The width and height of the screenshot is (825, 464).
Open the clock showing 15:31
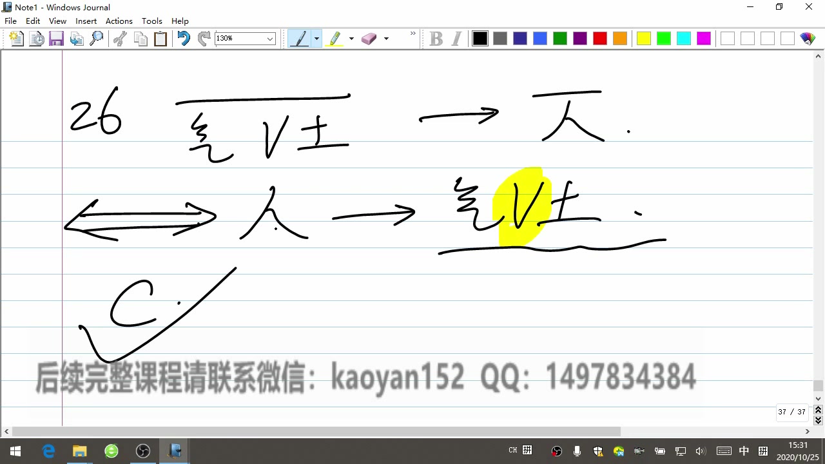[798, 451]
